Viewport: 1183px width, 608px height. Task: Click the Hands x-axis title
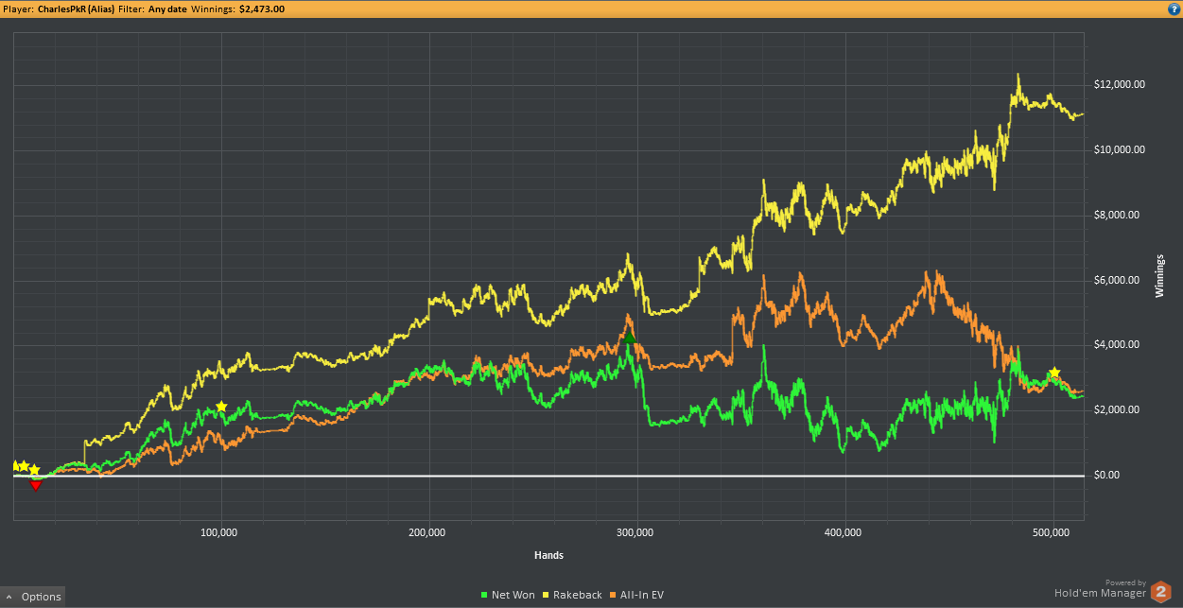click(x=548, y=555)
